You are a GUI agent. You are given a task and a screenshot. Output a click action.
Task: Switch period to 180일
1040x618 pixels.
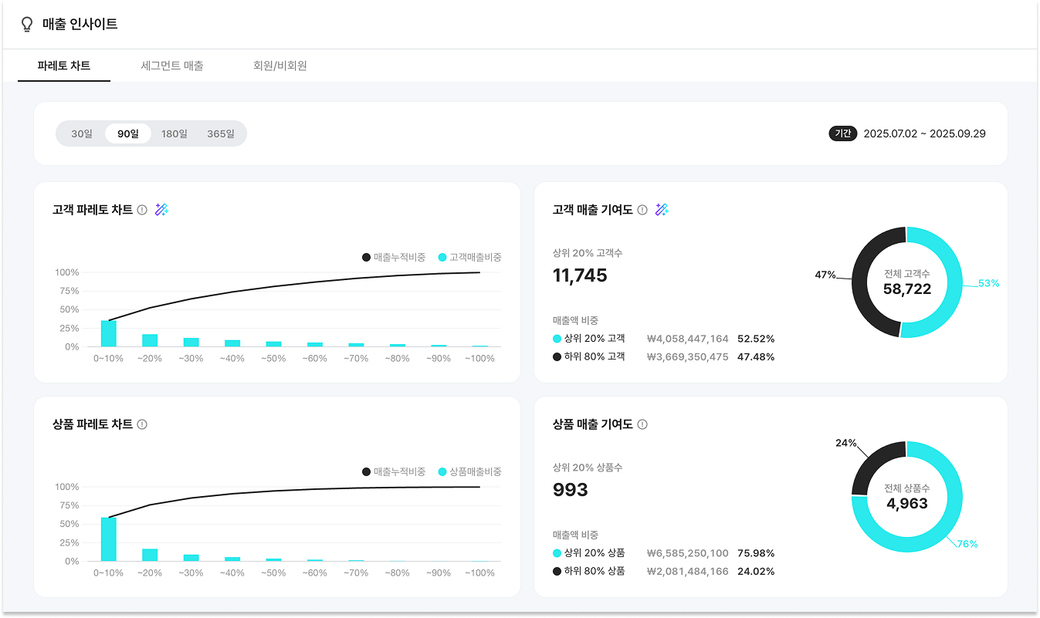174,133
